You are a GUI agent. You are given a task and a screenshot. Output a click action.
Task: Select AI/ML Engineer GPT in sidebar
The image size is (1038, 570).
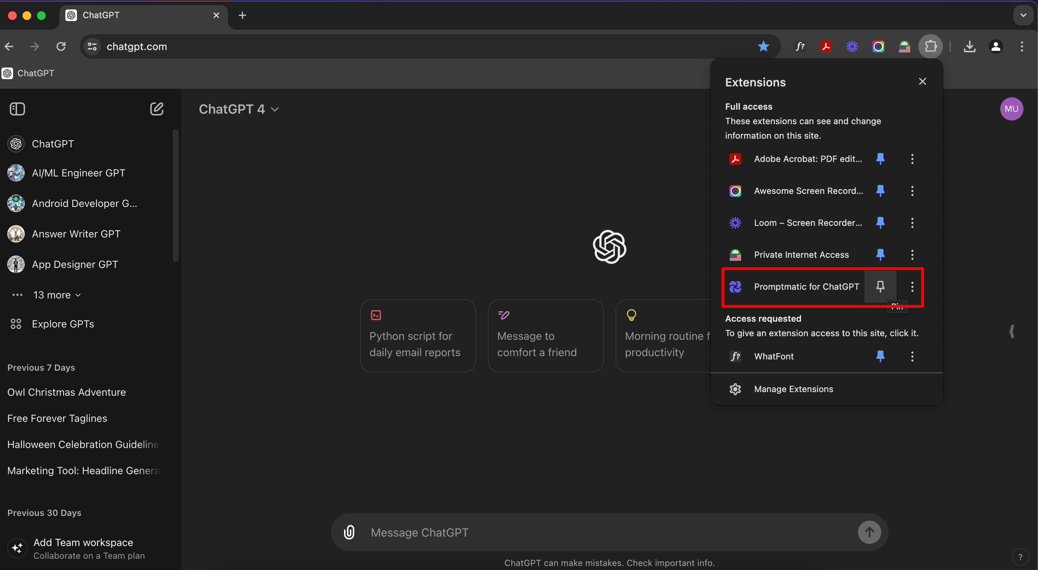(78, 173)
